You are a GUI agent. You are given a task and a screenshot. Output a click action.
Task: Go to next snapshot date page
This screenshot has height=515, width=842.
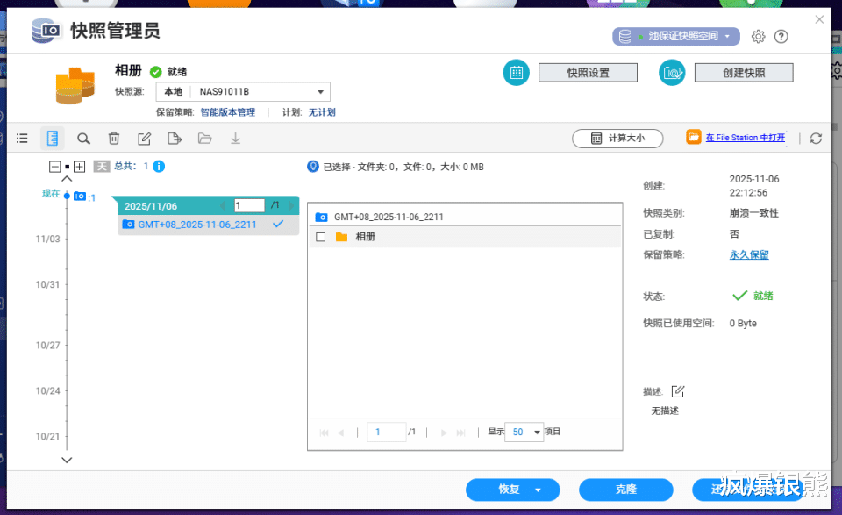pos(290,205)
